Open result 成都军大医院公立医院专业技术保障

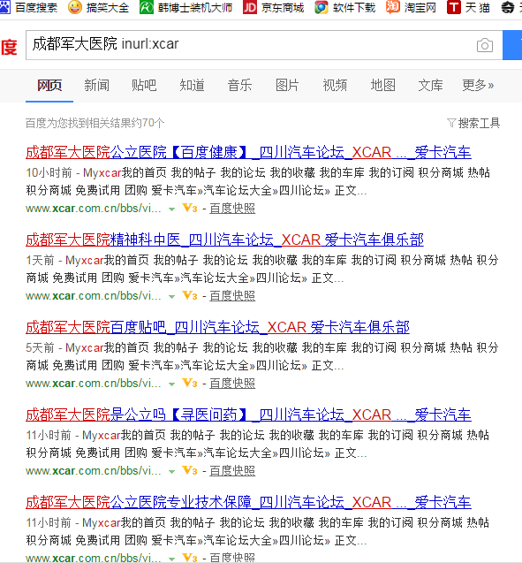click(x=248, y=502)
